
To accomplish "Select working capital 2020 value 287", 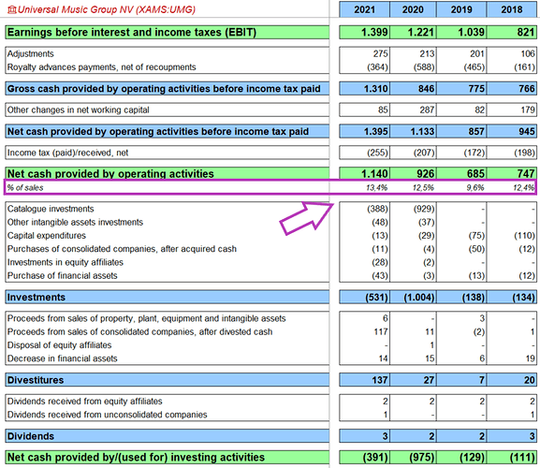I will point(427,110).
